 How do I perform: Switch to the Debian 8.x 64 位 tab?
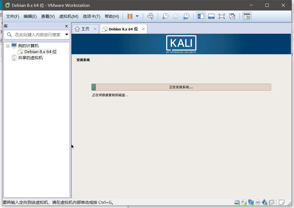point(123,29)
